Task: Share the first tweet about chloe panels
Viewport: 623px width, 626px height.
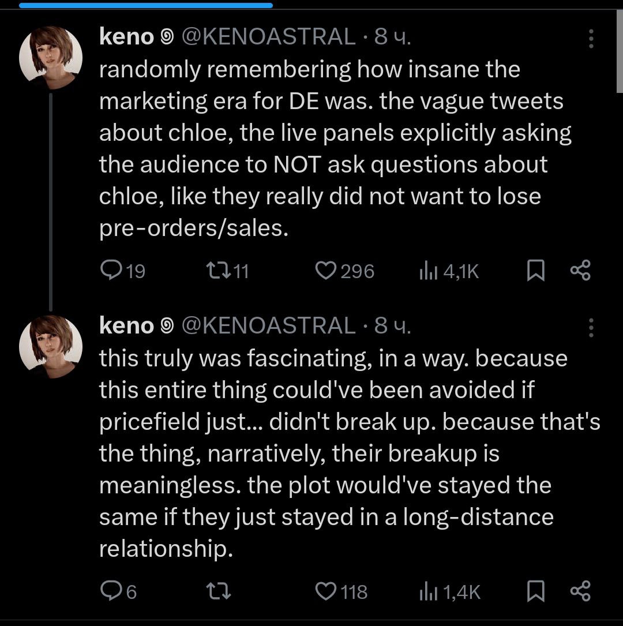Action: coord(580,270)
